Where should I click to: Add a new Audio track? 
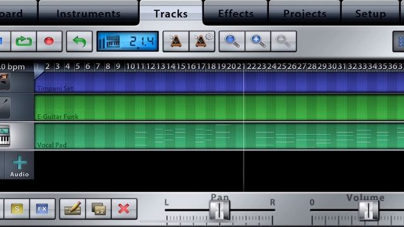[20, 165]
